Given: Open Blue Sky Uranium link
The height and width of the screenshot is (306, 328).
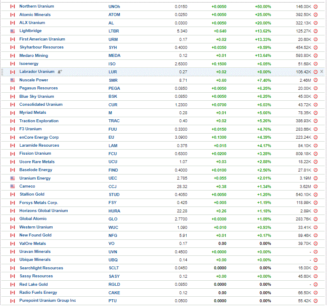Looking at the screenshot, I should click(x=37, y=97).
